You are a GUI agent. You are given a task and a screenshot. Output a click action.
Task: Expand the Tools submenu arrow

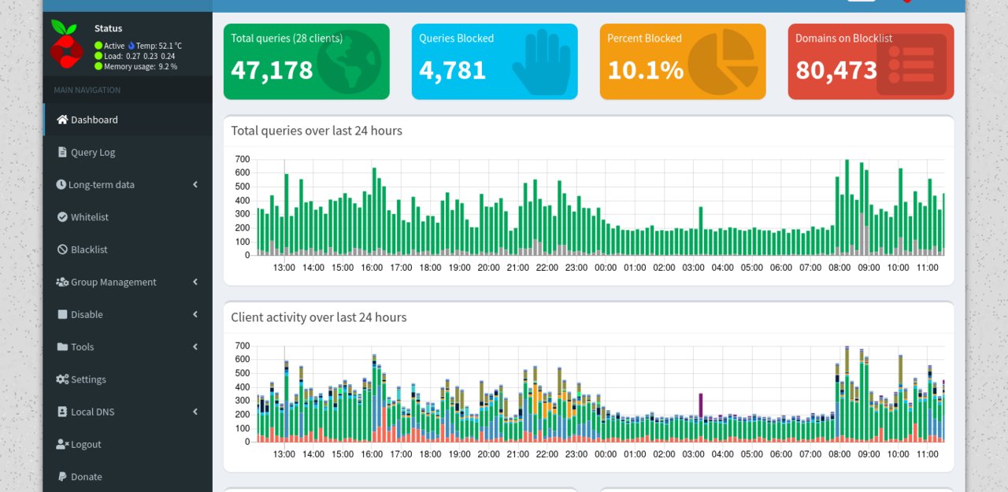coord(195,346)
